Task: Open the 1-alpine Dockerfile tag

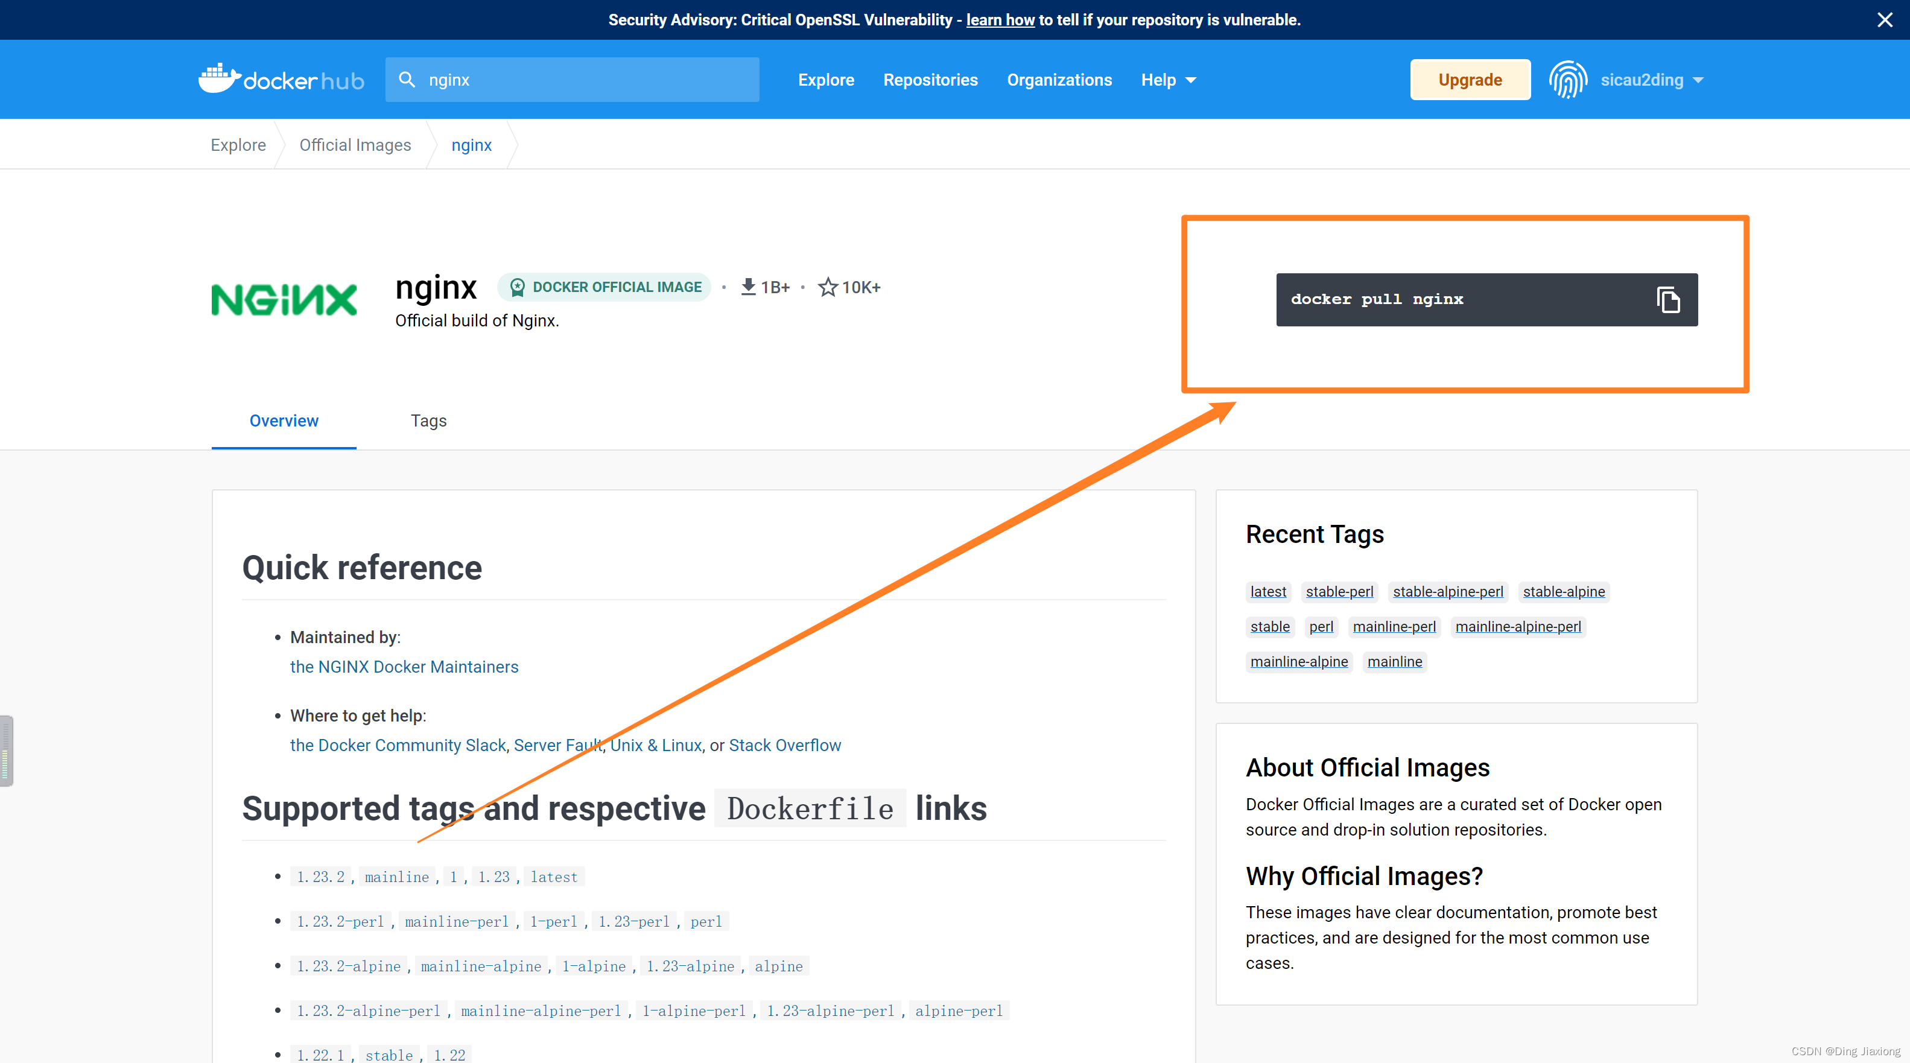Action: (594, 966)
